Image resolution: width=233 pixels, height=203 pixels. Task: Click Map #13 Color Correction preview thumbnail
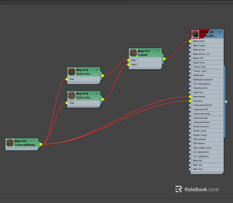coord(72,72)
